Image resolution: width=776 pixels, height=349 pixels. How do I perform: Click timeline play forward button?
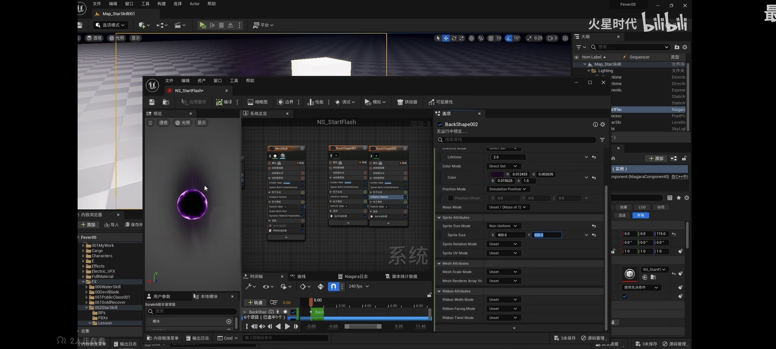click(287, 326)
